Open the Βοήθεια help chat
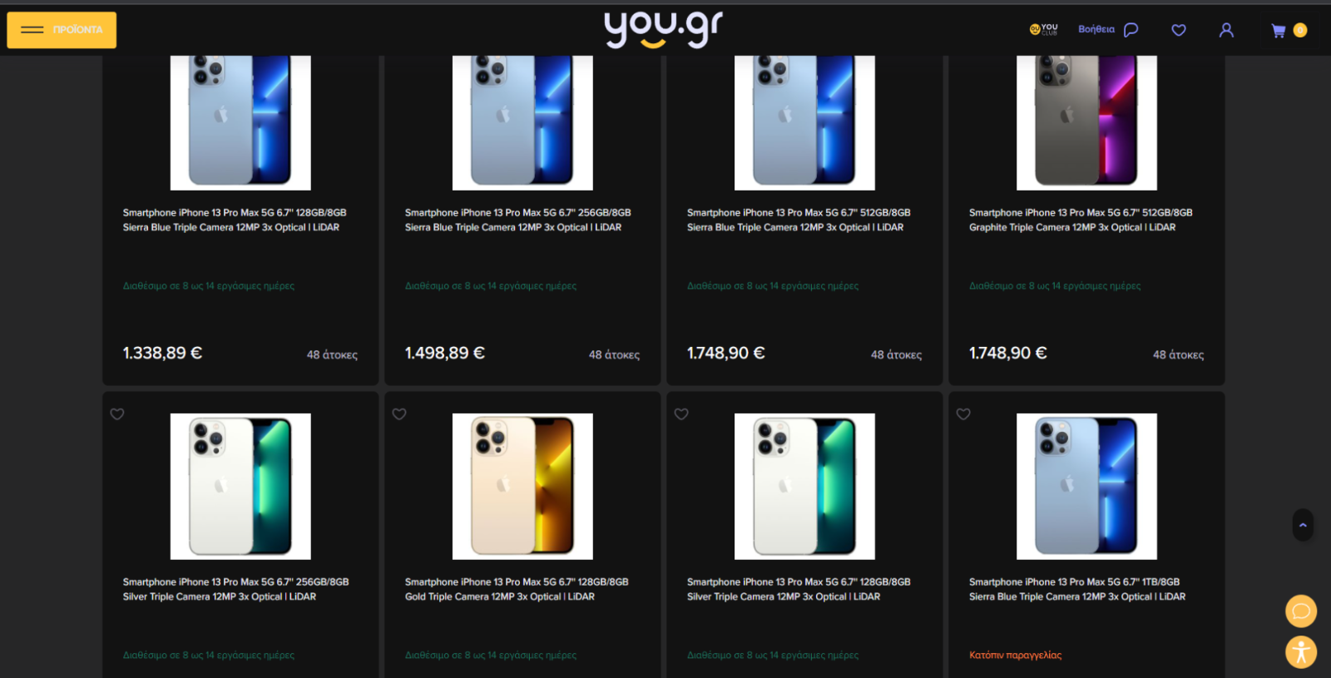The image size is (1331, 678). (1108, 29)
